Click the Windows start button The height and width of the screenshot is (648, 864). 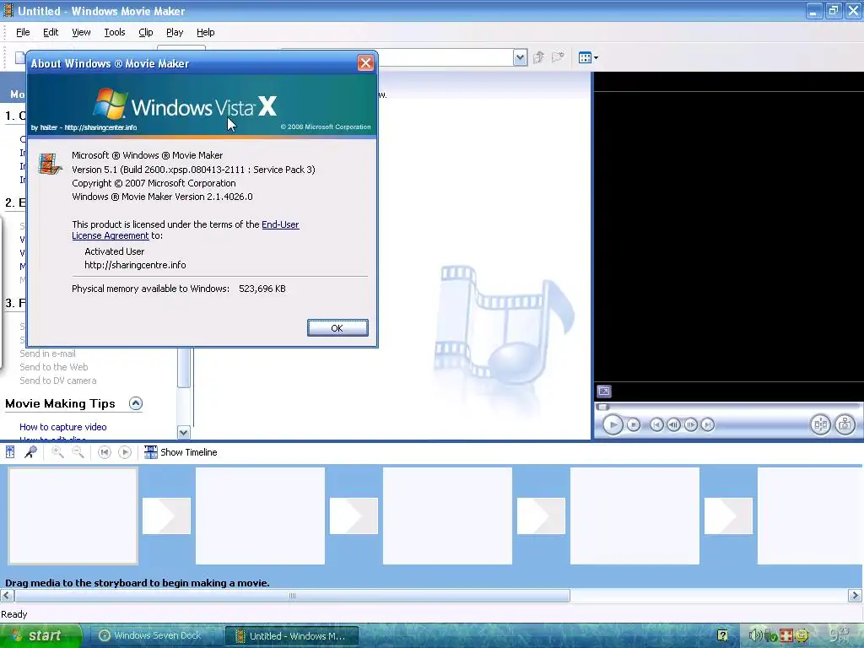pos(41,635)
